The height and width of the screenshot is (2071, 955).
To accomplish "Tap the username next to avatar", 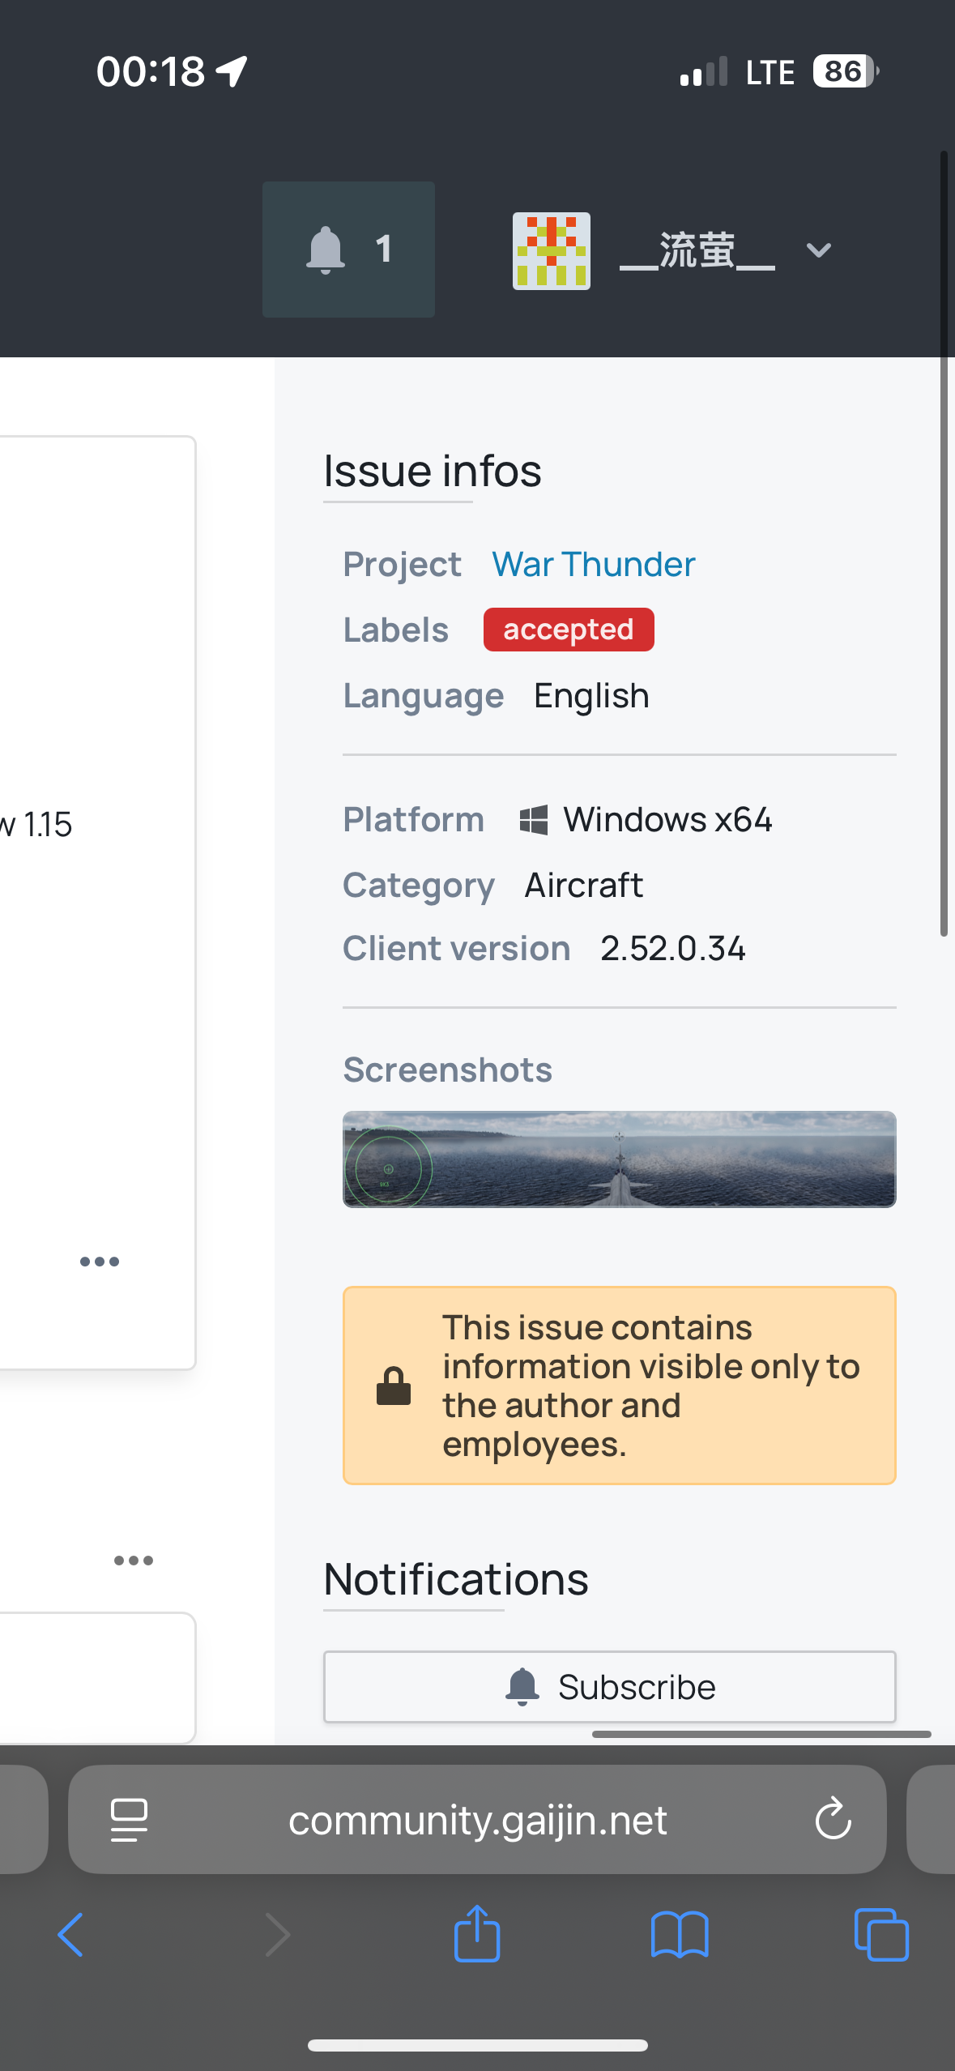I will 697,250.
